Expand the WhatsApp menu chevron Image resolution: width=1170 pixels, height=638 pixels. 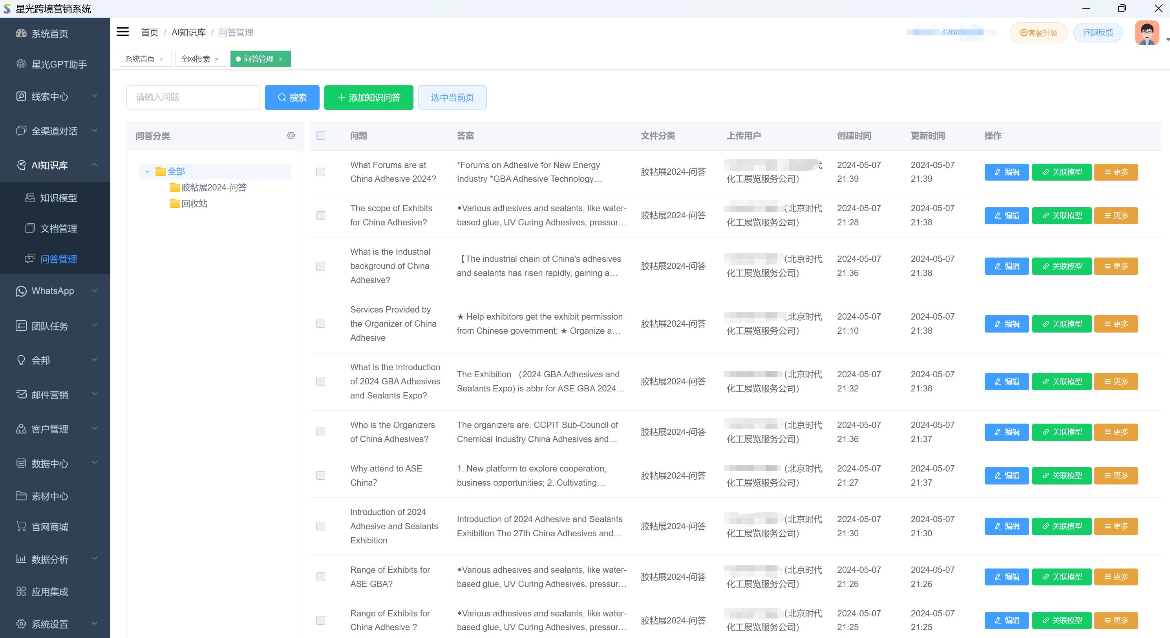point(95,291)
